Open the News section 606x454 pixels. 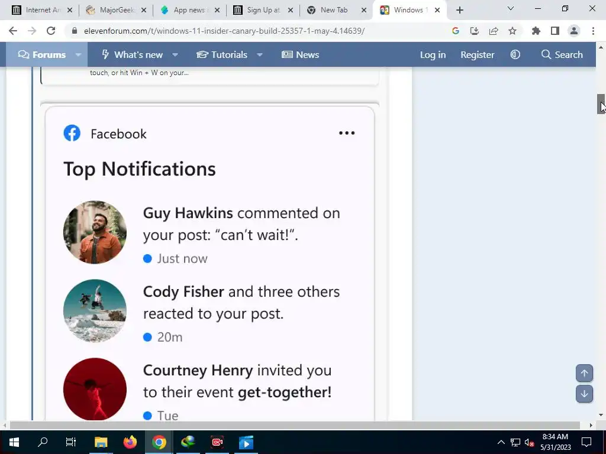click(300, 54)
